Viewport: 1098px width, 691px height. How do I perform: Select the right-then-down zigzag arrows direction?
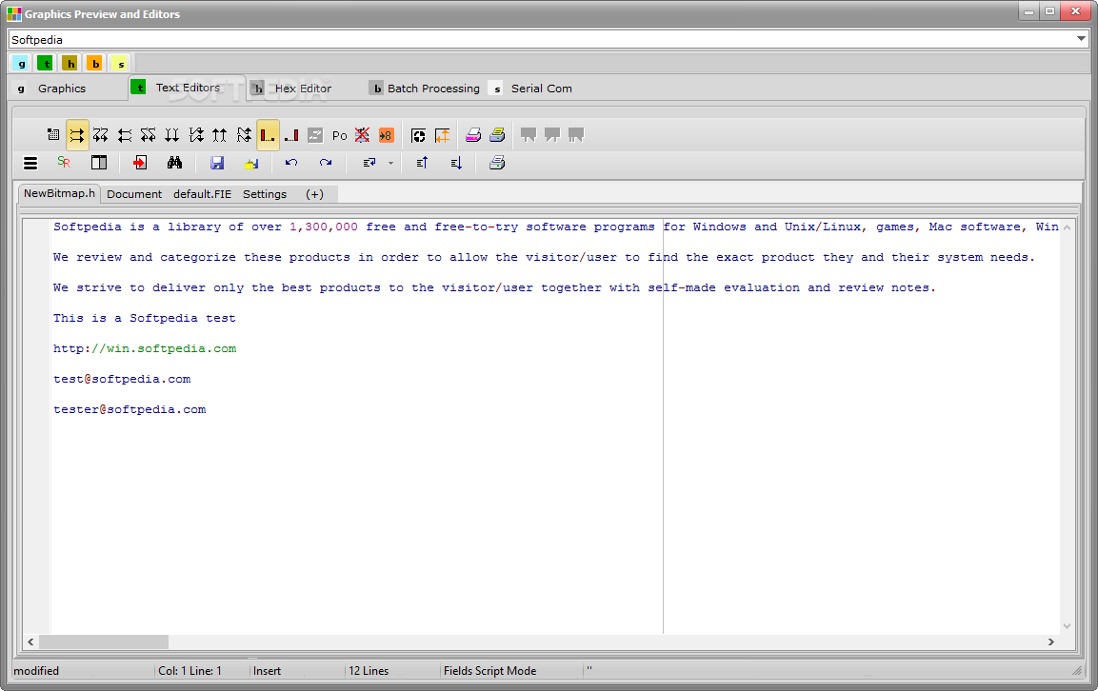101,135
